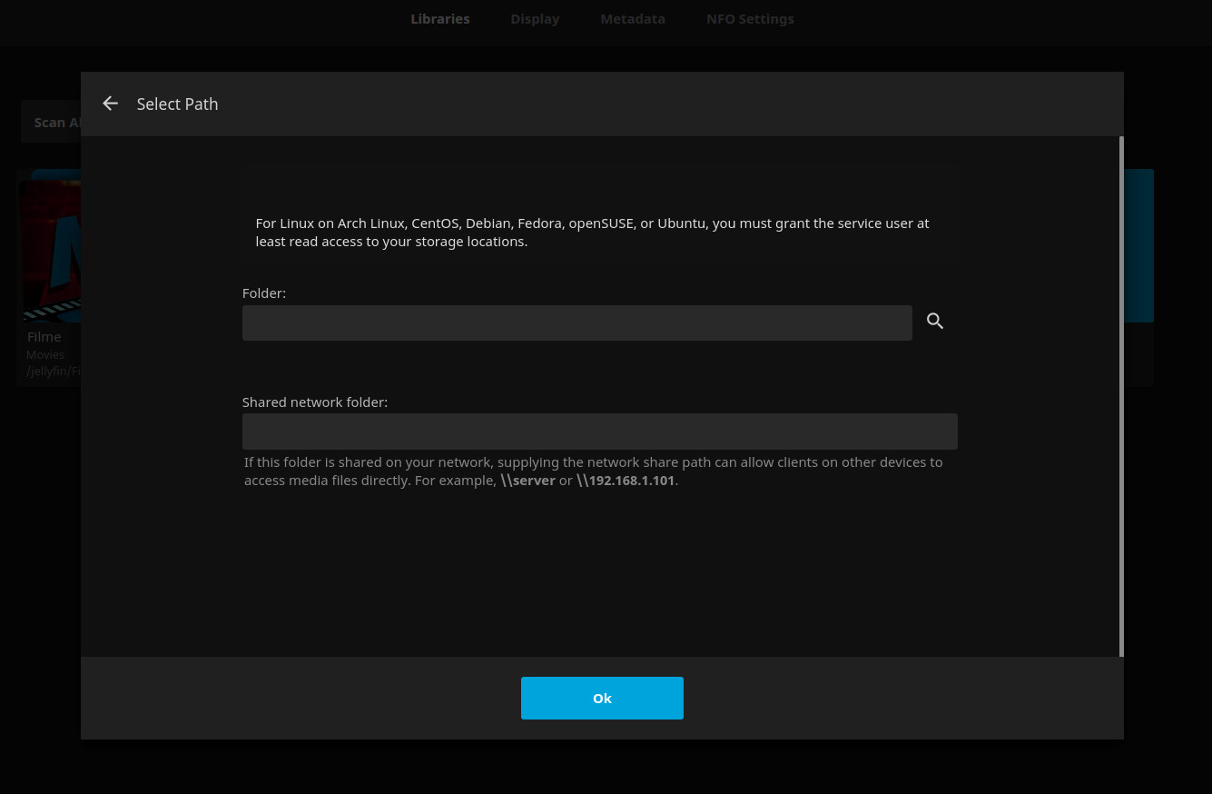Confirm the path with the Ok button
Viewport: 1212px width, 794px height.
[x=602, y=698]
